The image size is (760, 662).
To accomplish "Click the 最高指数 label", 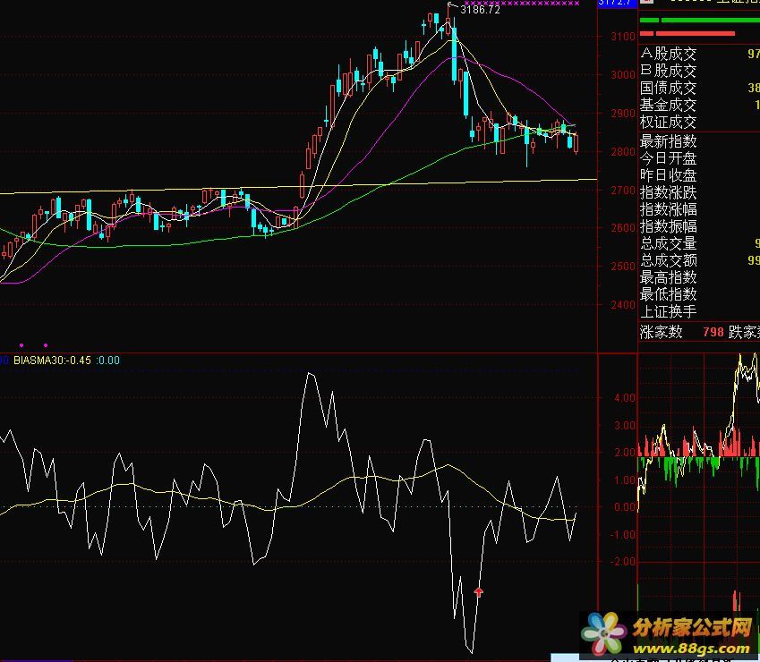I will pos(669,277).
